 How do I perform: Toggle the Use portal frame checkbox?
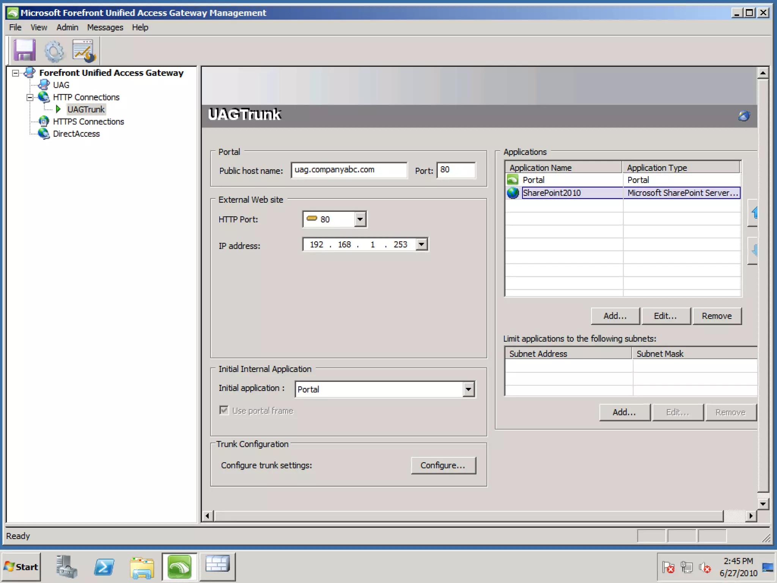[x=224, y=410]
